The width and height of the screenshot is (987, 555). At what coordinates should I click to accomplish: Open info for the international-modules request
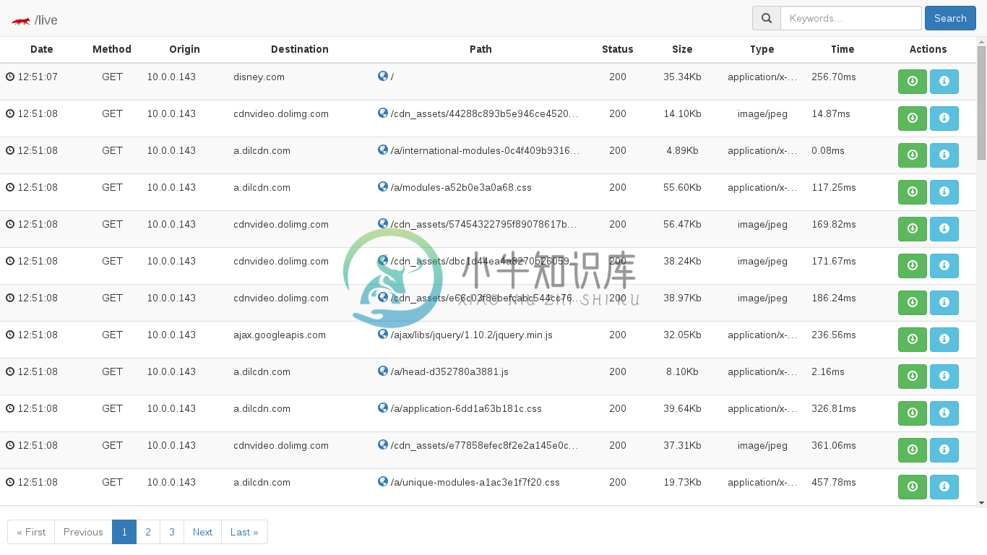[x=944, y=155]
